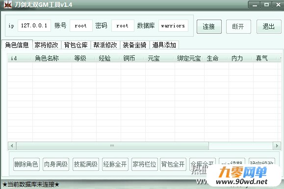This screenshot has width=284, height=189.
Task: Click the 技能满级 button
Action: 86,164
